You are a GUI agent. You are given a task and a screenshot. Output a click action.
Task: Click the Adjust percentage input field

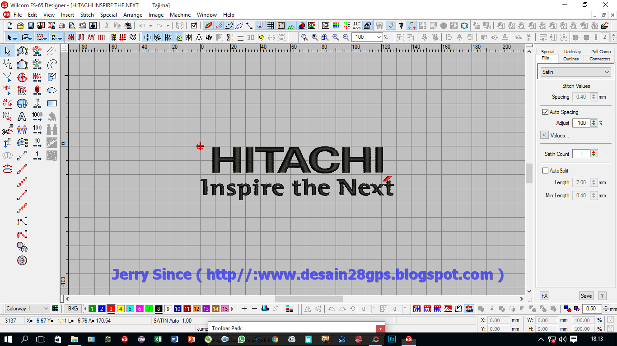tap(581, 123)
